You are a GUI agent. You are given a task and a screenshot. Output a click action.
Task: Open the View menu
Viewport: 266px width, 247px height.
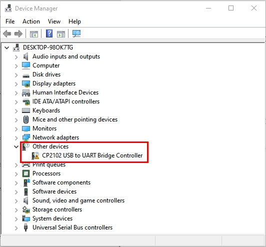click(x=54, y=21)
